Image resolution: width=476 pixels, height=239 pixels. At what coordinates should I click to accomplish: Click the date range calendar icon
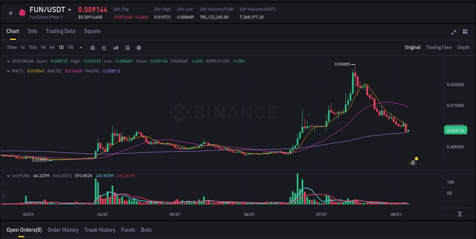click(93, 47)
